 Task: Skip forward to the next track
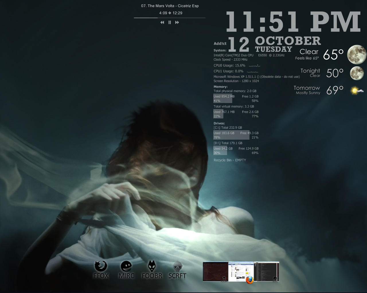coord(177,22)
